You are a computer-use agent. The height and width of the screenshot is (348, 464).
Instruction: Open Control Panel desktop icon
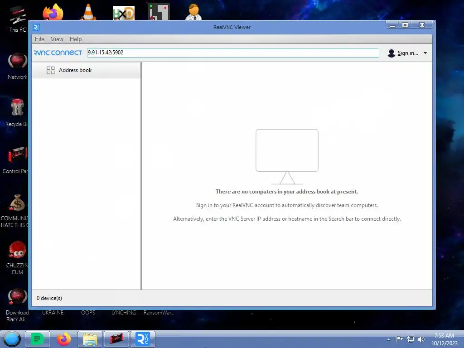point(16,160)
